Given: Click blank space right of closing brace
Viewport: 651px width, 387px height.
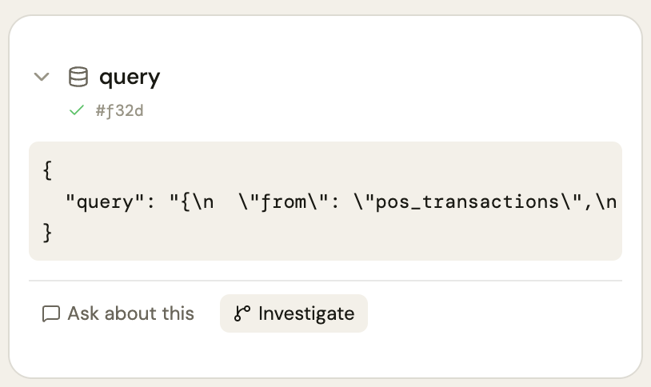Looking at the screenshot, I should tap(320, 232).
